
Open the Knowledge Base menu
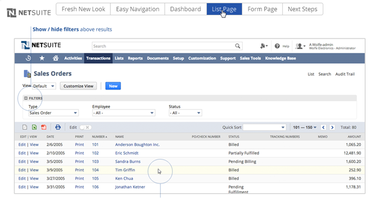[x=280, y=58]
